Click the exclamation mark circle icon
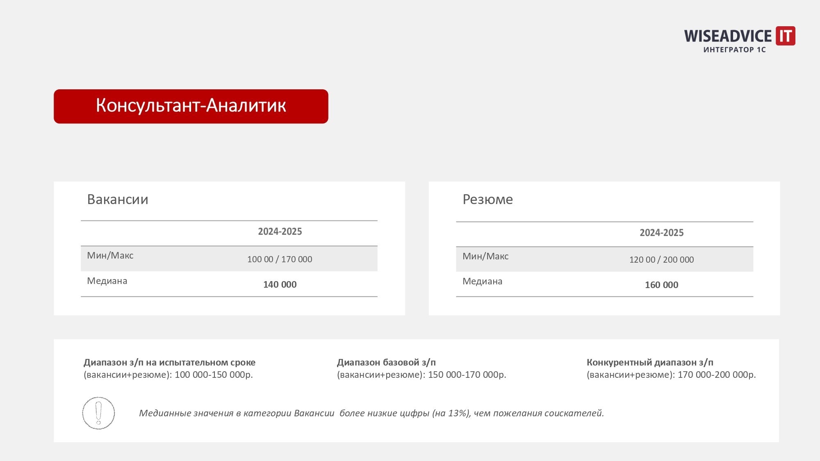The image size is (820, 461). (x=98, y=413)
